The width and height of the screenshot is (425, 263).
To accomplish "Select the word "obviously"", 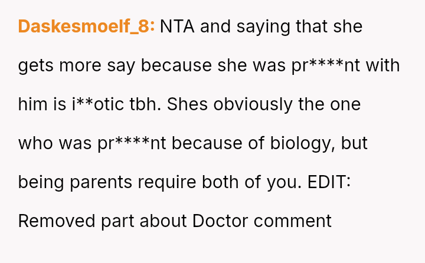I will [x=253, y=105].
